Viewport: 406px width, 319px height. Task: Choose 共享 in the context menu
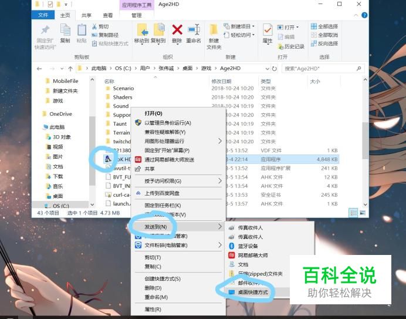coord(150,169)
